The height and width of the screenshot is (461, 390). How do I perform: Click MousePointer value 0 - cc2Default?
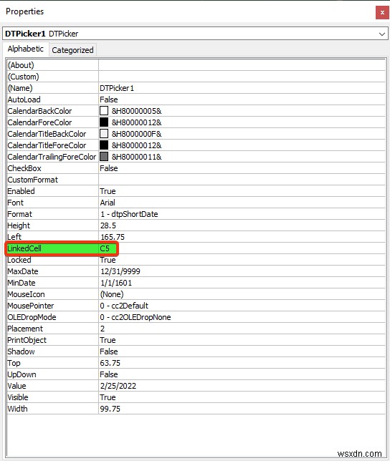click(124, 306)
